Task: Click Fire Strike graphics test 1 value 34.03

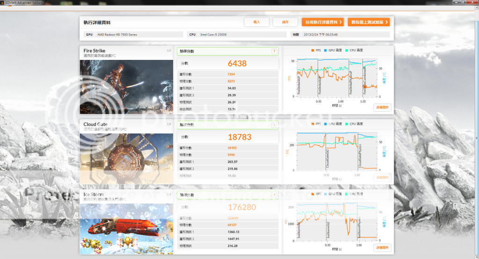Action: pos(232,88)
